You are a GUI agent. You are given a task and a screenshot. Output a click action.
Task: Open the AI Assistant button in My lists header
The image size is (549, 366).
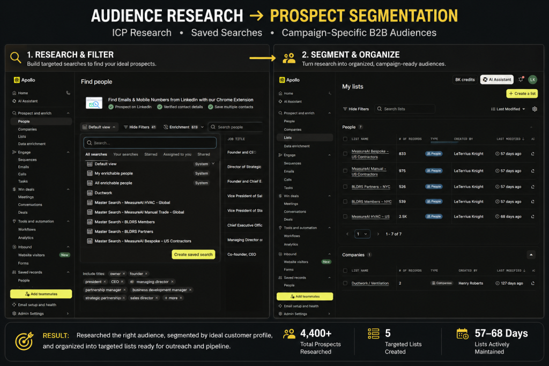click(497, 79)
